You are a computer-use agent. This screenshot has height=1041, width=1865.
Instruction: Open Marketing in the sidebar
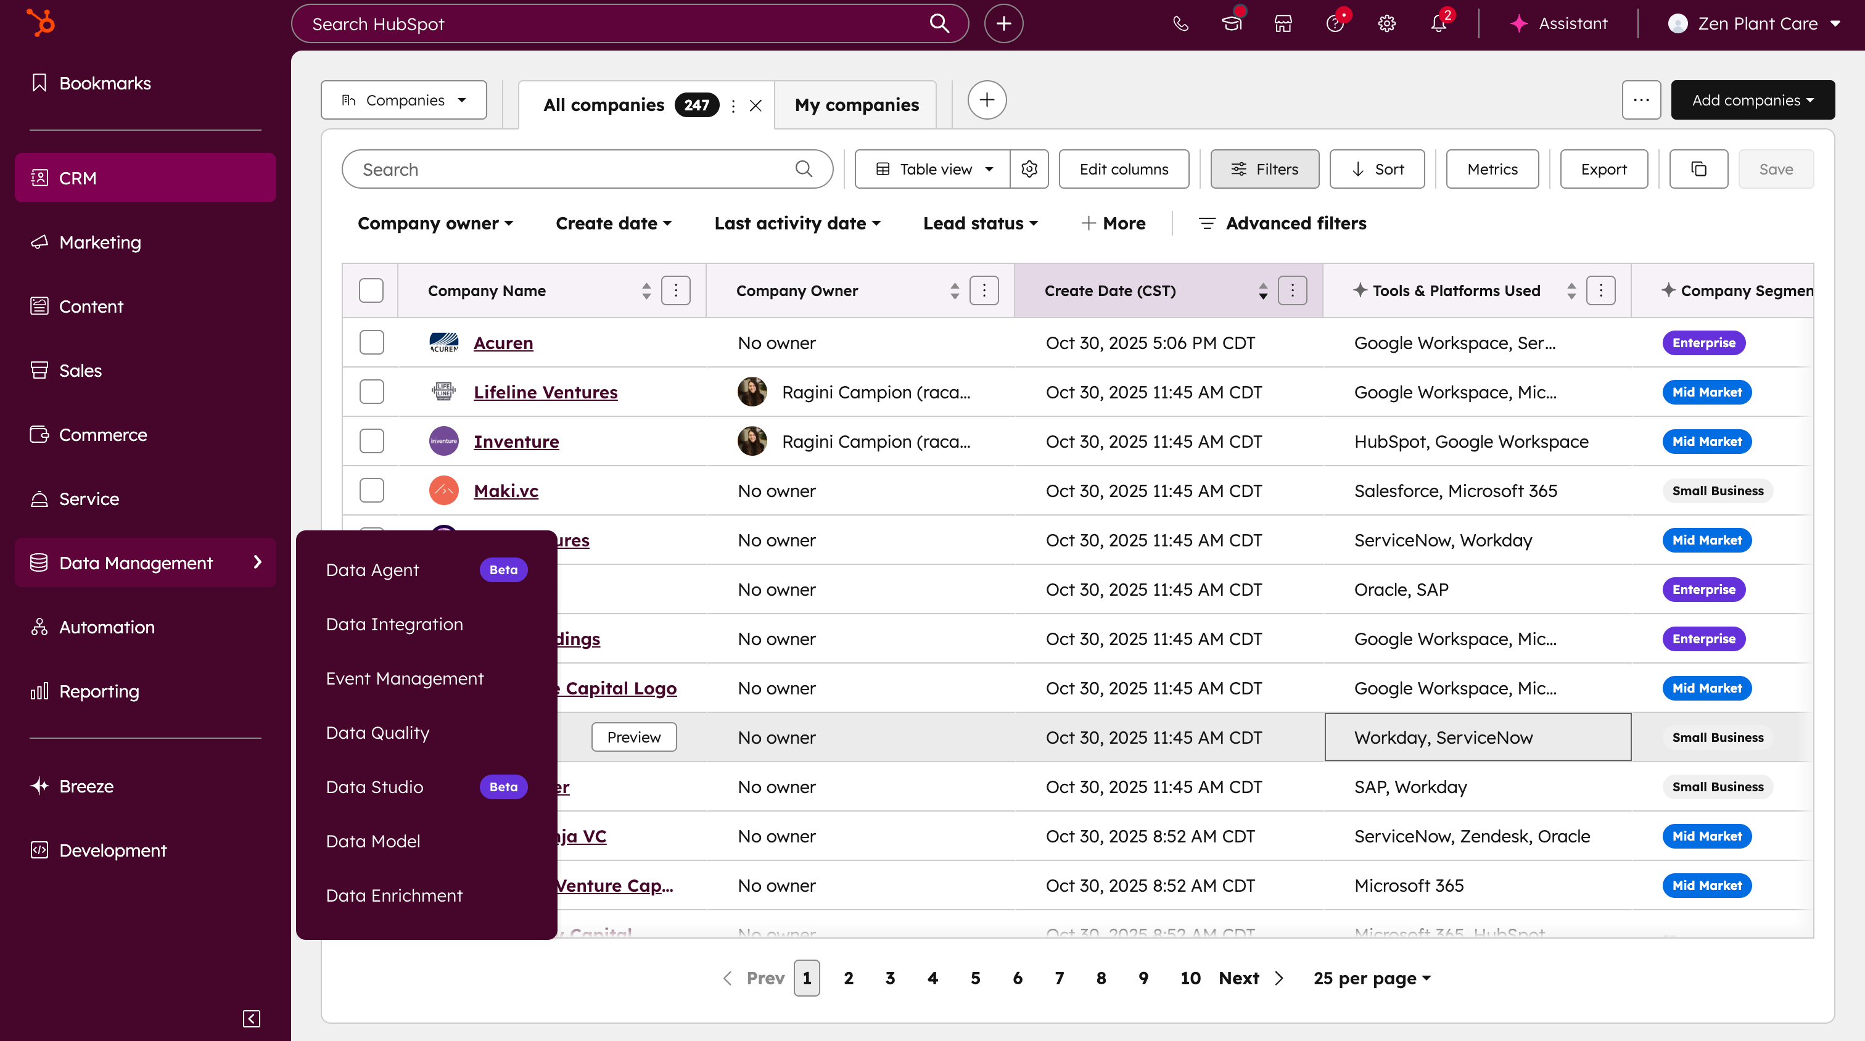click(145, 242)
